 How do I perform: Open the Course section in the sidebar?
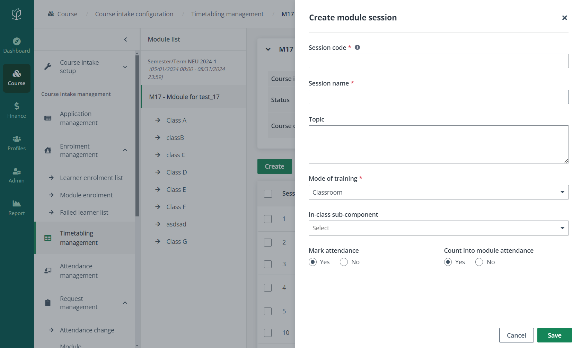(17, 78)
